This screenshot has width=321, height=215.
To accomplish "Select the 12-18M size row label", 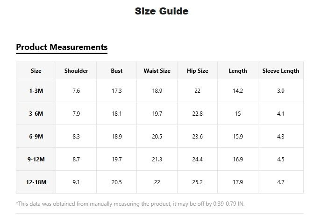I will [x=36, y=182].
